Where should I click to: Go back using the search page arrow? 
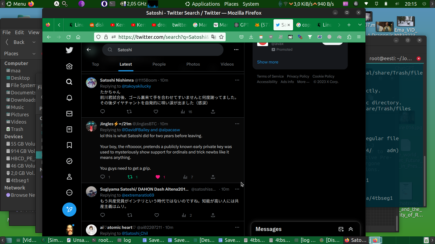coord(89,50)
